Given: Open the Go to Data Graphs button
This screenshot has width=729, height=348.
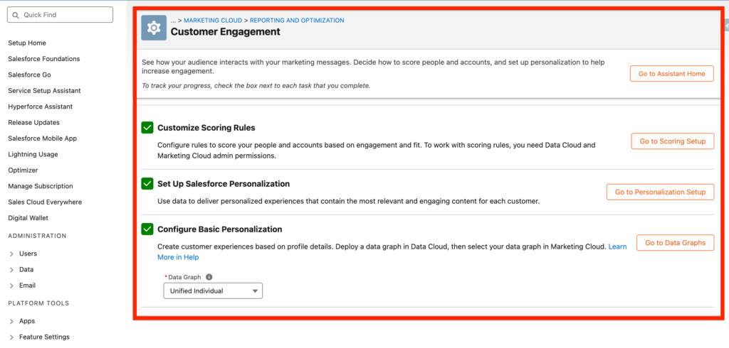Looking at the screenshot, I should click(x=674, y=243).
